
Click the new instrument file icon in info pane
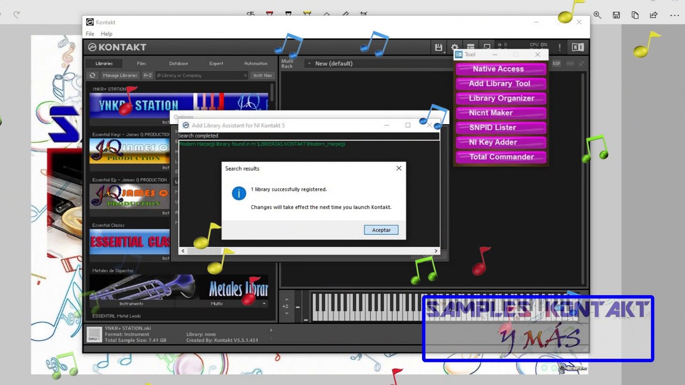(x=94, y=334)
